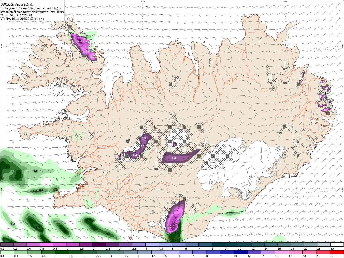The height and width of the screenshot is (258, 344).
Task: Select the 2.3 snow value in the Westfjords
Action: click(x=80, y=41)
